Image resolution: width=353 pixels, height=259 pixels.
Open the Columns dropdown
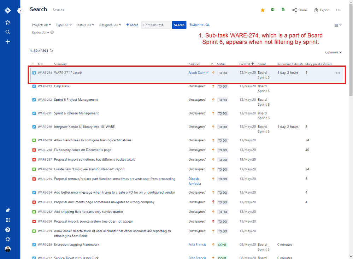click(333, 52)
